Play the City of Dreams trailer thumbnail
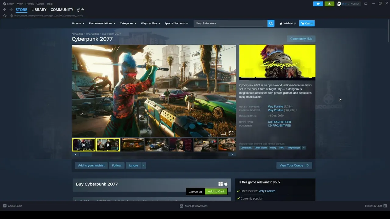This screenshot has width=390, height=219. 83,145
